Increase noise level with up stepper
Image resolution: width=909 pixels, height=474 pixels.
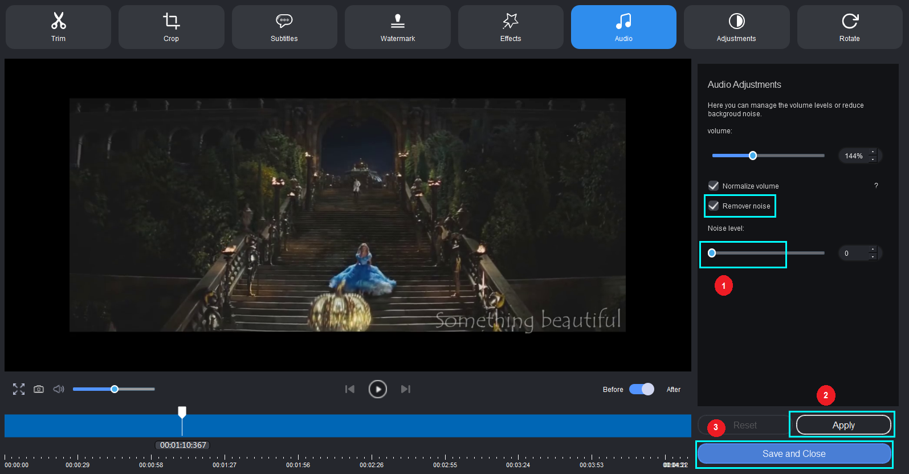tap(873, 250)
